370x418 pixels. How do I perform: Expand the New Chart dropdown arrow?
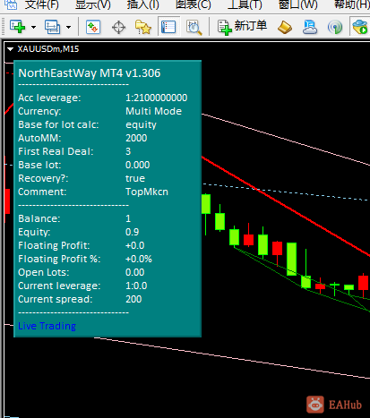pos(33,27)
